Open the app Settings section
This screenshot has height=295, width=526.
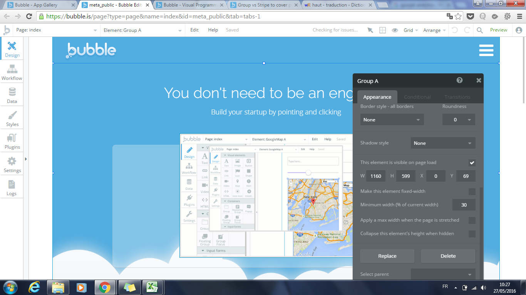[x=12, y=164]
